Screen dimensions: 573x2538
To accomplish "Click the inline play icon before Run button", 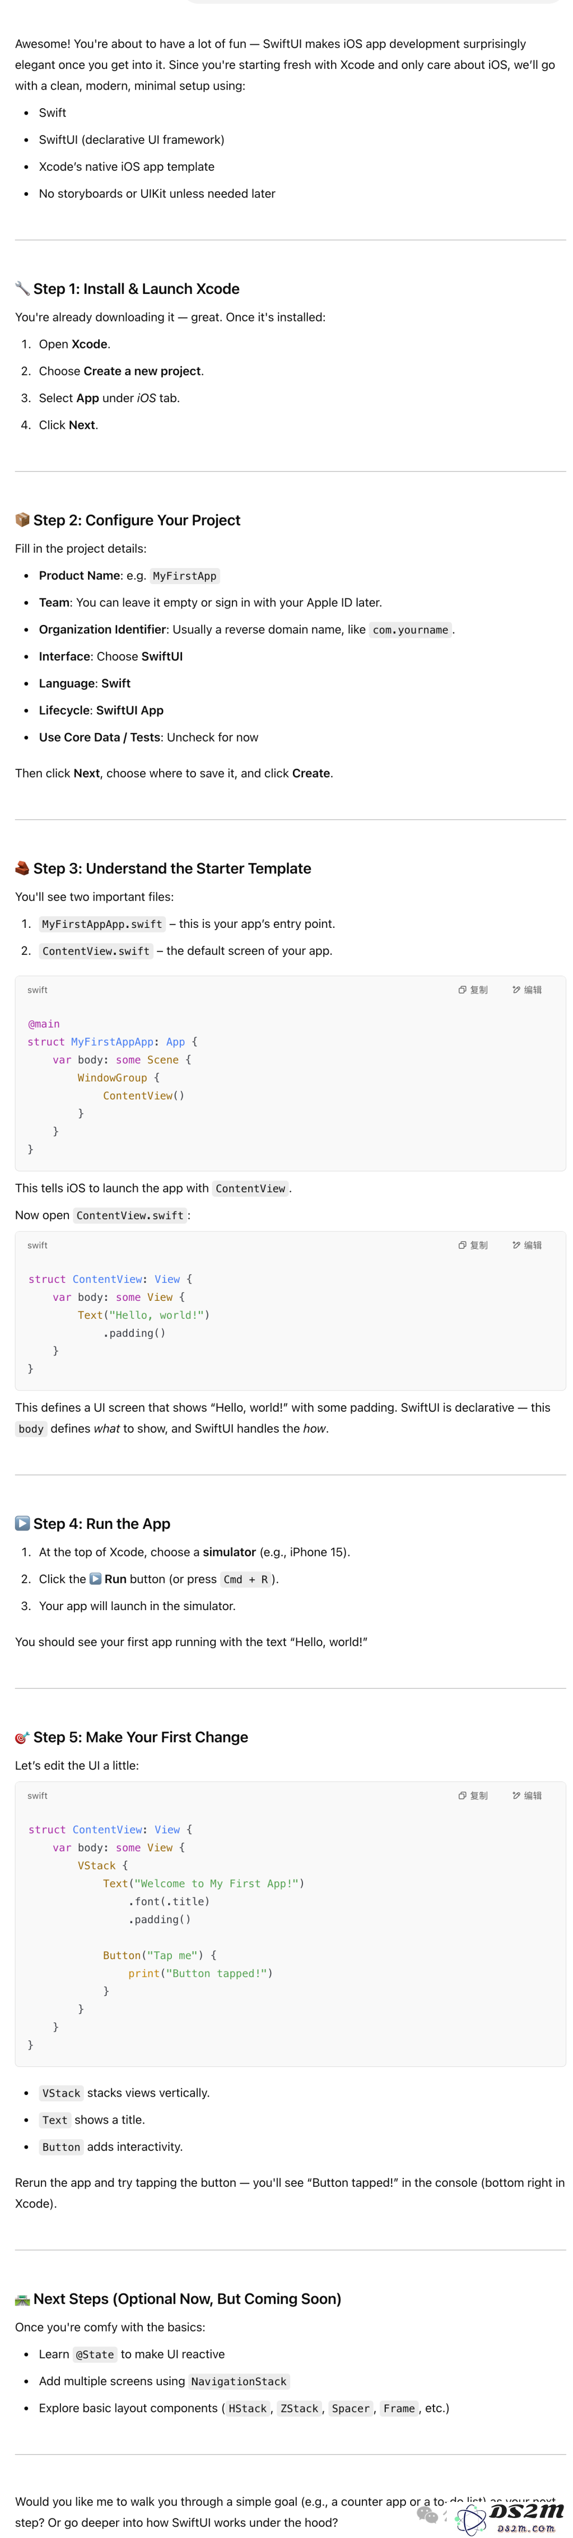I will coord(95,1578).
